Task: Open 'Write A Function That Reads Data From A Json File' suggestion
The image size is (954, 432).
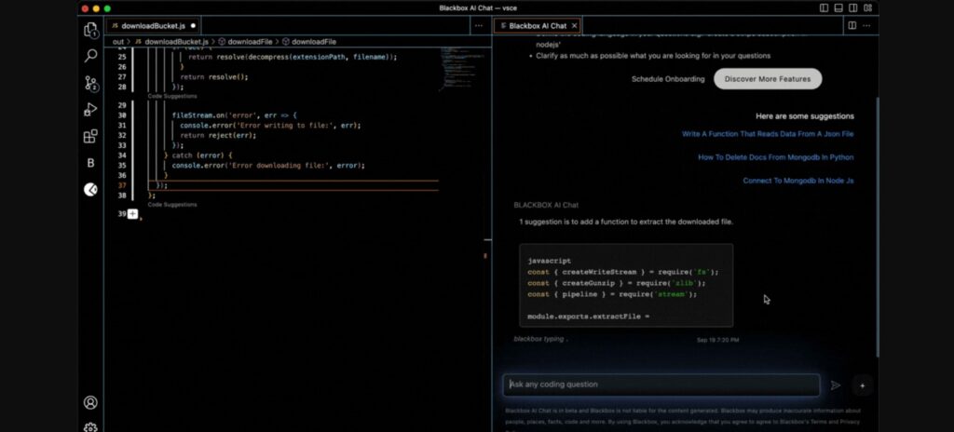Action: (x=768, y=134)
